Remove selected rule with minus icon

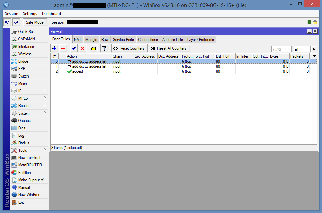63,48
